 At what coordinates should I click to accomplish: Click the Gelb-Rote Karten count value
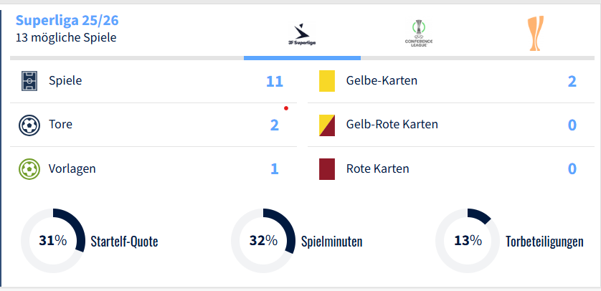[x=572, y=125]
